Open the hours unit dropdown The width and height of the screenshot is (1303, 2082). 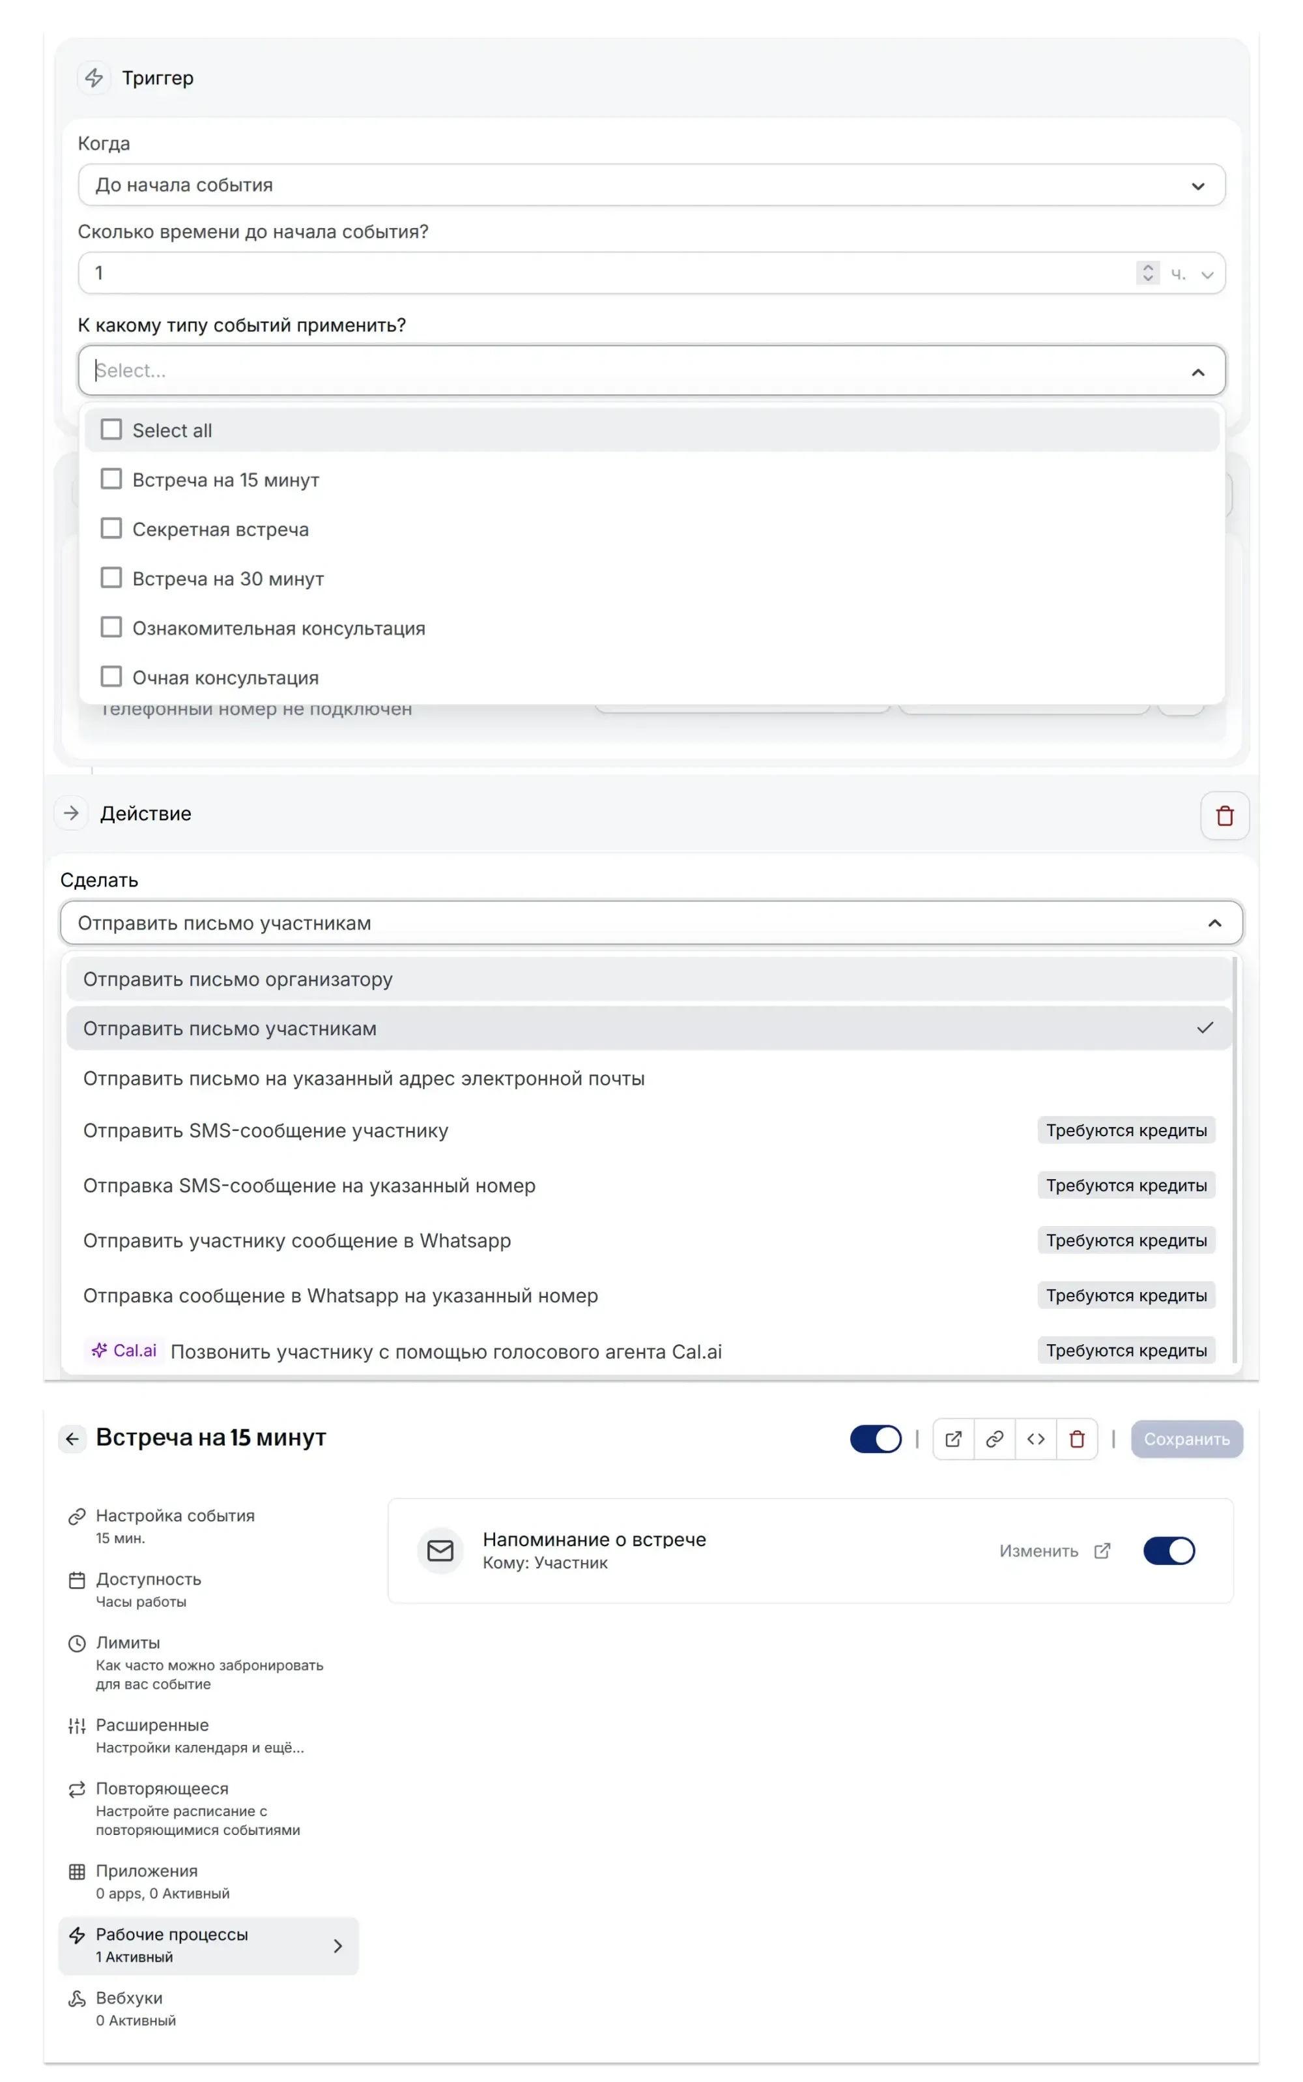(x=1194, y=274)
